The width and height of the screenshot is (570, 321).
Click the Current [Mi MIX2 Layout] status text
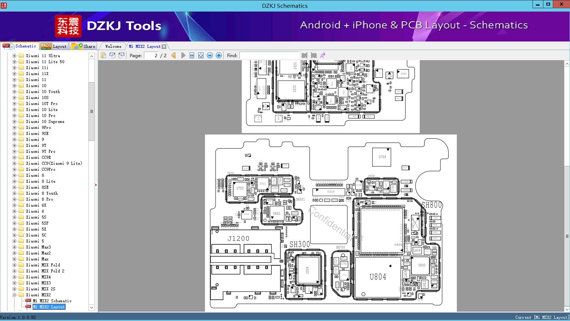pos(542,317)
